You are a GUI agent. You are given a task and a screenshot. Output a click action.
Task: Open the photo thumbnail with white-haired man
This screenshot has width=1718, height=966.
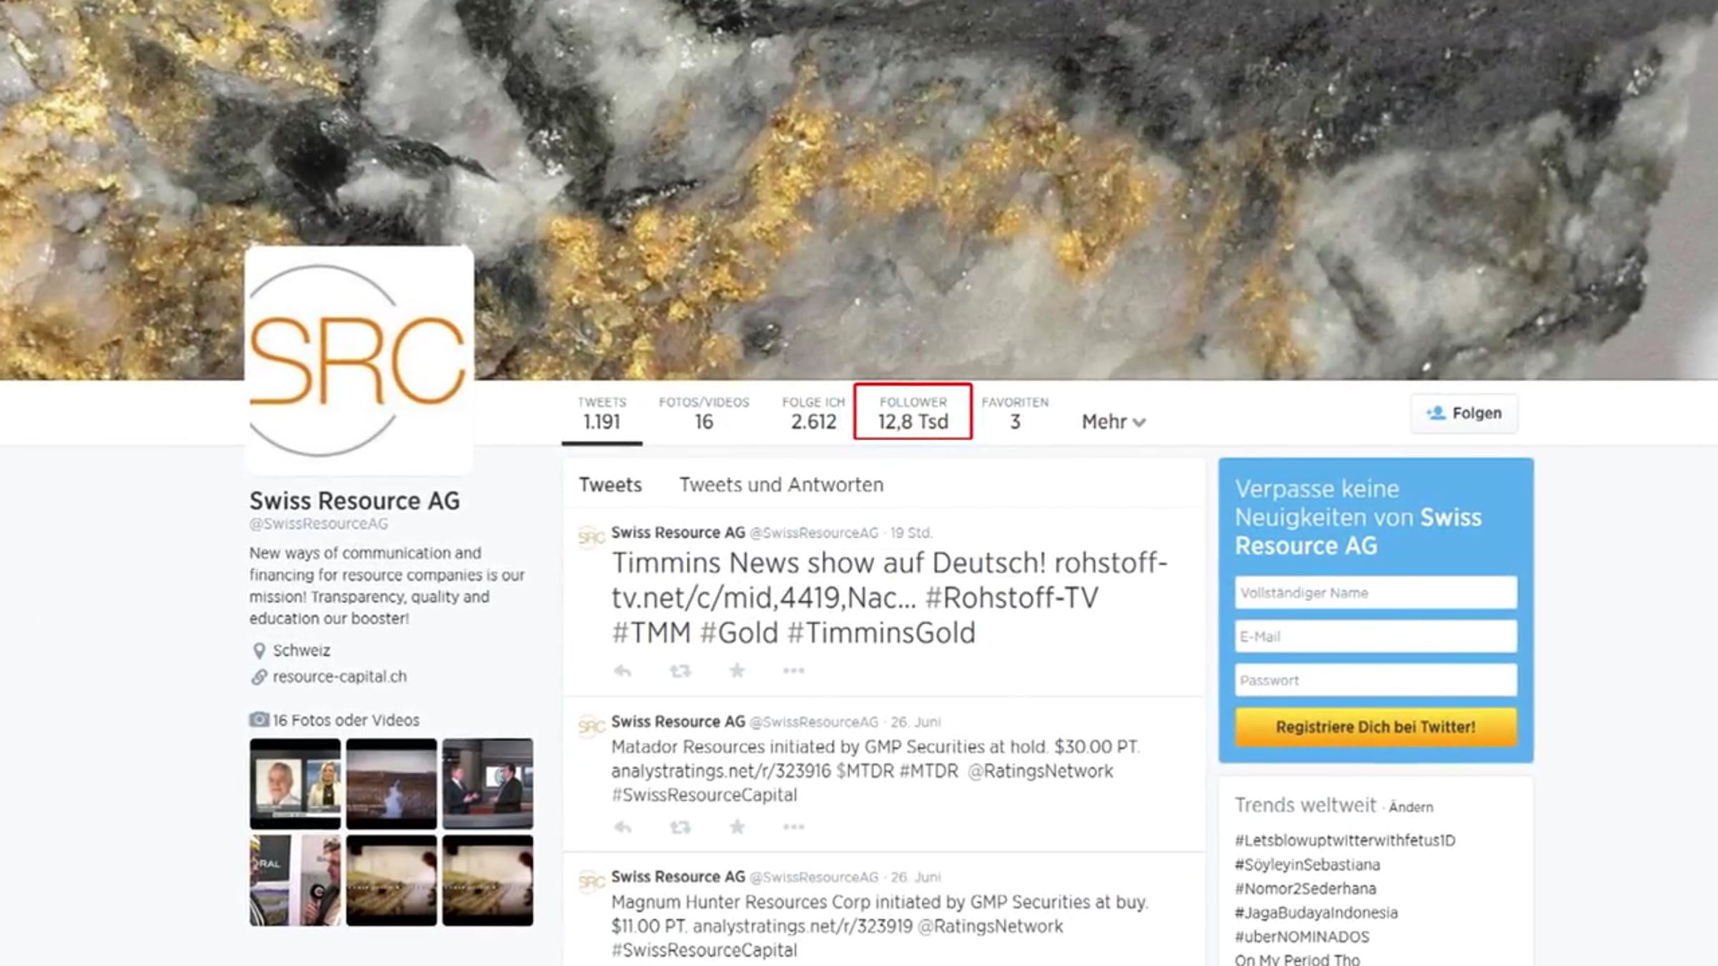(295, 784)
